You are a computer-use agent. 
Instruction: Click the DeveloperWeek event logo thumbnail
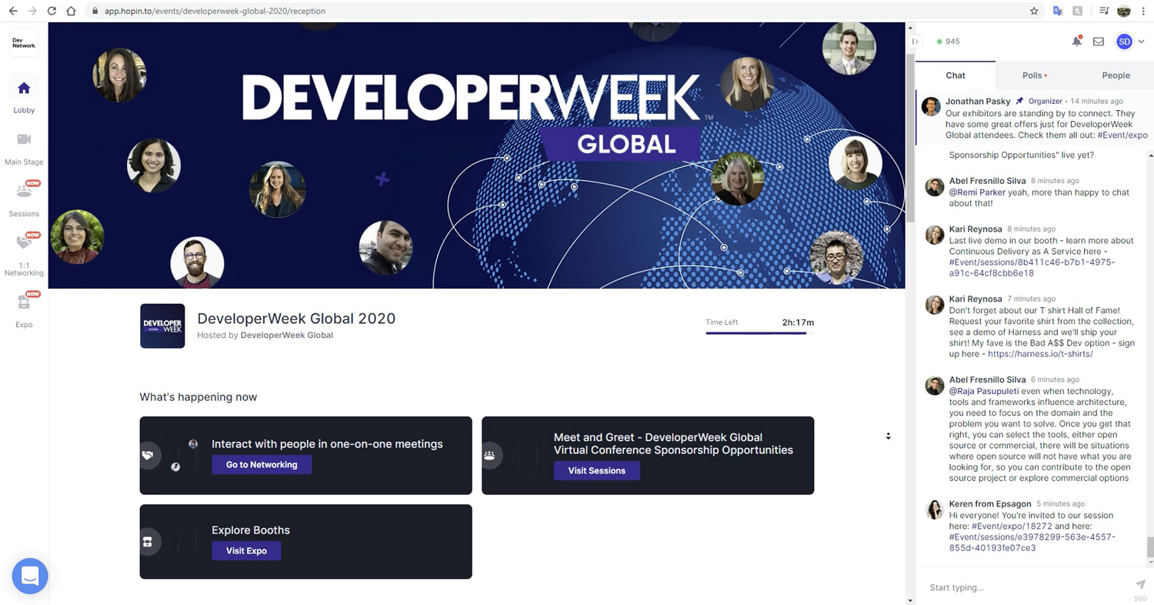(x=162, y=326)
